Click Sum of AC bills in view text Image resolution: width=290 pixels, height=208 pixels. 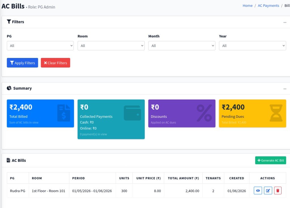24,122
